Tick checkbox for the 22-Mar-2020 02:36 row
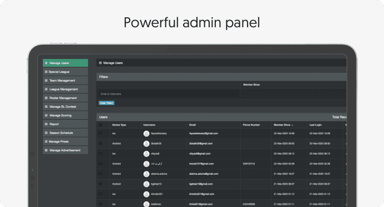The image size is (384, 207). point(100,164)
